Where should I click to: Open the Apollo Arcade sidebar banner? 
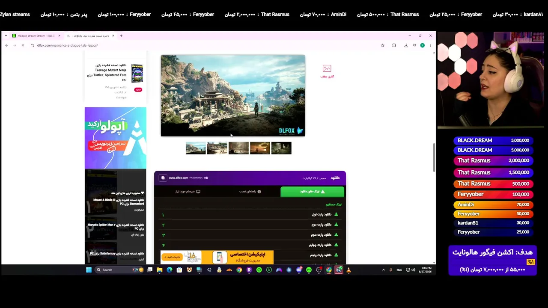[x=115, y=138]
